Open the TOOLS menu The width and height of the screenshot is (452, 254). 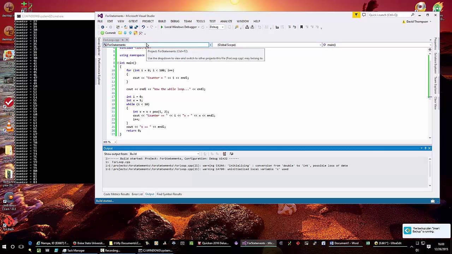201,21
